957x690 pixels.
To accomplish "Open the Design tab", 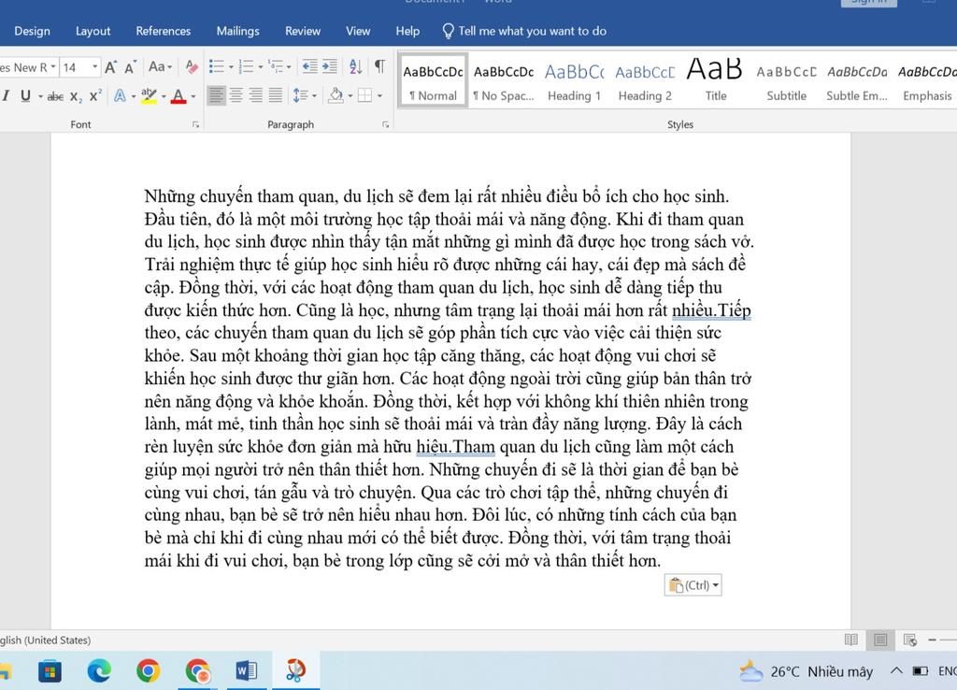I will [x=33, y=31].
